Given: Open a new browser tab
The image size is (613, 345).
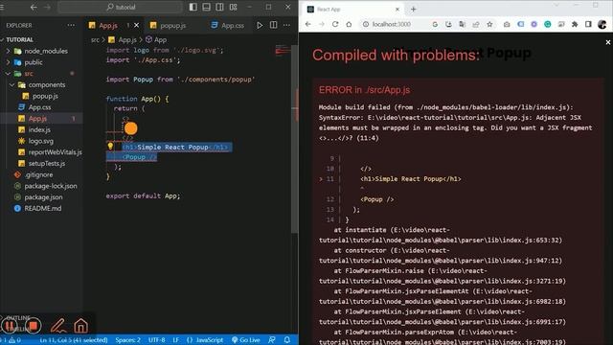Looking at the screenshot, I should (x=413, y=9).
